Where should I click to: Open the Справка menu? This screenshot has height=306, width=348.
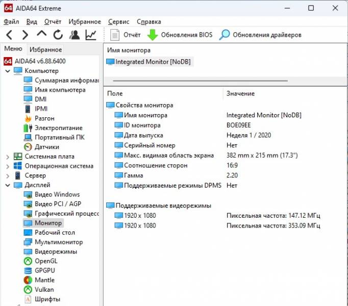coord(149,22)
